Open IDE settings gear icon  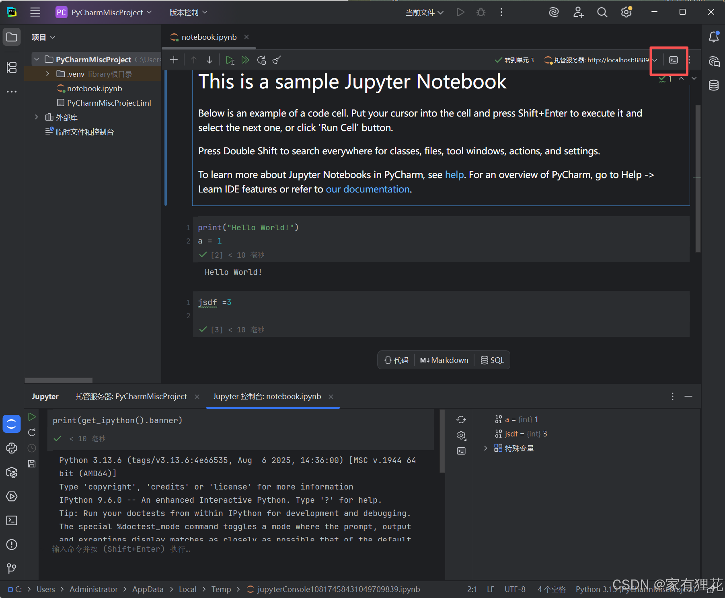click(x=626, y=12)
